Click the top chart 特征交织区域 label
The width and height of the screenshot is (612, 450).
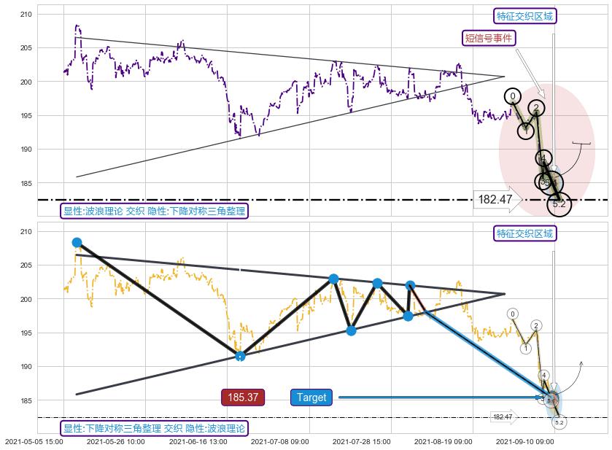524,16
